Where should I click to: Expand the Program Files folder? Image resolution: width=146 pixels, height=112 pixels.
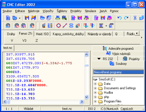95,101
